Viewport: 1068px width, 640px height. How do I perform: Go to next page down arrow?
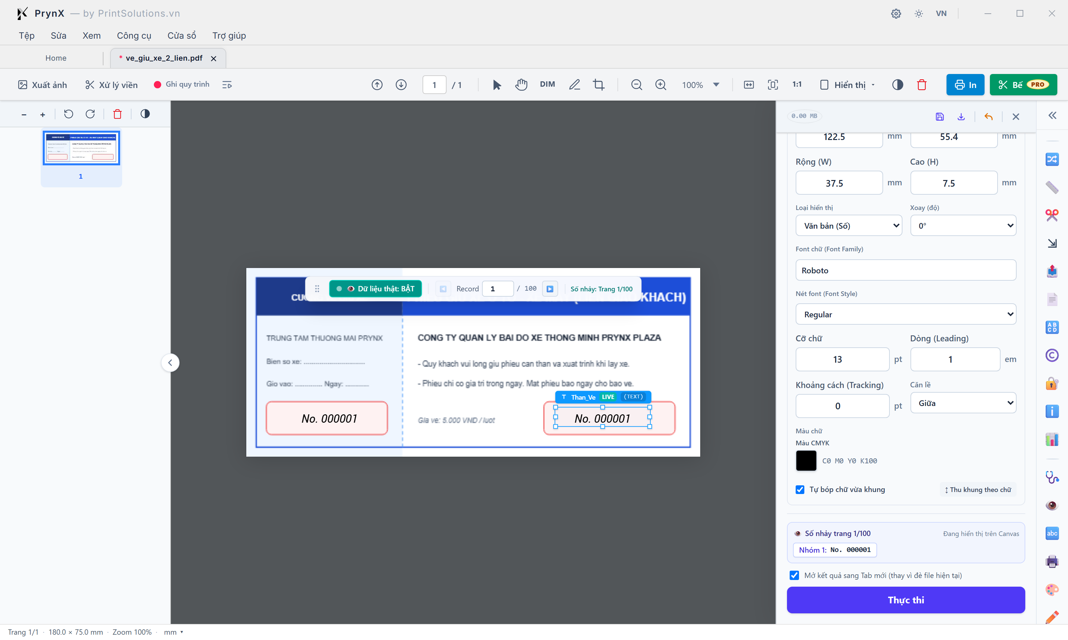[401, 85]
